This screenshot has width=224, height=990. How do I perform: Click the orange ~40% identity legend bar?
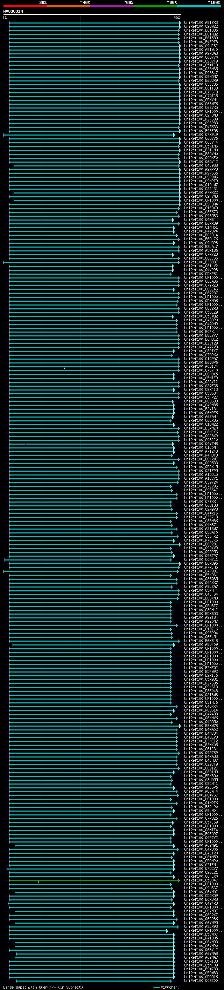point(69,6)
